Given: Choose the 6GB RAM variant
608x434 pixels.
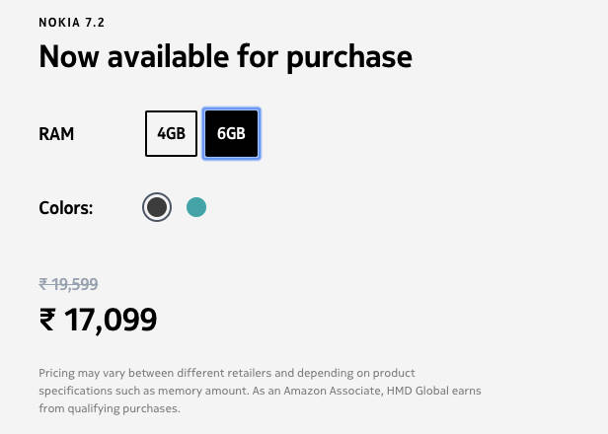Looking at the screenshot, I should pos(231,134).
